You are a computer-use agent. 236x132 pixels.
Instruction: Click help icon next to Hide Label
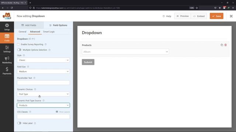point(35,123)
